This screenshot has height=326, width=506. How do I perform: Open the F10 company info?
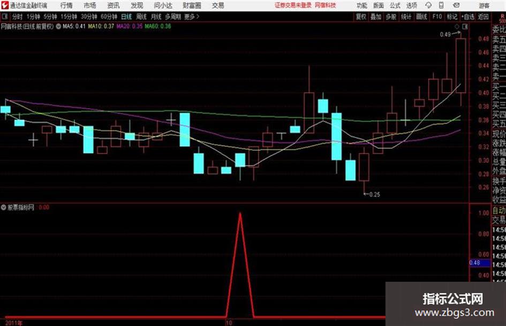point(437,17)
